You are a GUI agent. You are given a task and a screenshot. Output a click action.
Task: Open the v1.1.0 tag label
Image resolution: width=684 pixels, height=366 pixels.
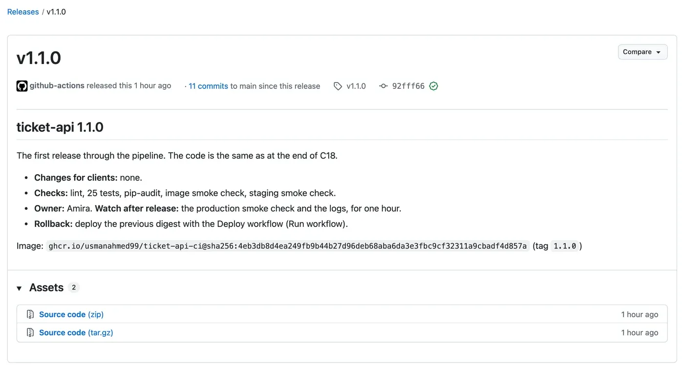coord(356,86)
